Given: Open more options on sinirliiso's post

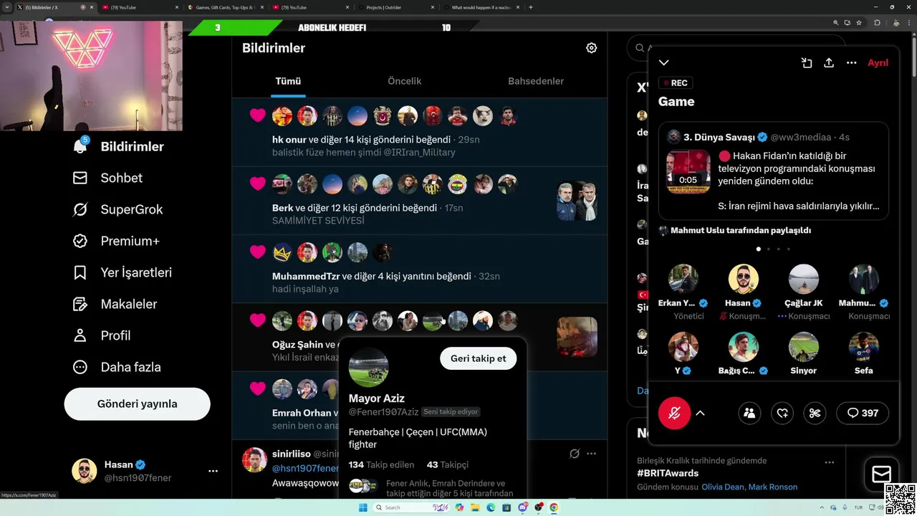Looking at the screenshot, I should [591, 454].
